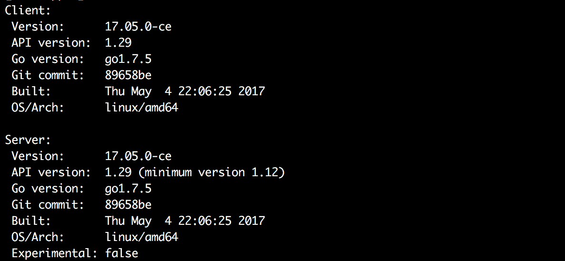Click the "Experimental:" label
This screenshot has width=565, height=261.
coord(54,253)
